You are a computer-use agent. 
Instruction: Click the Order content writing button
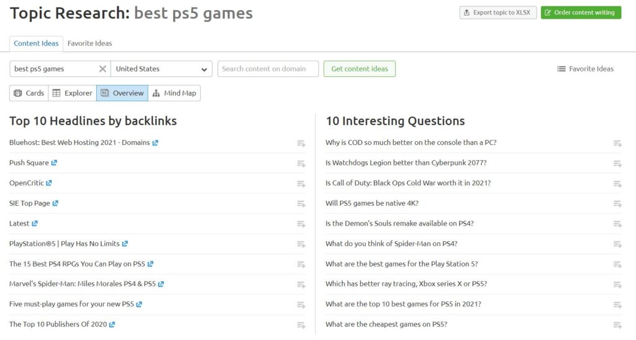coord(581,12)
